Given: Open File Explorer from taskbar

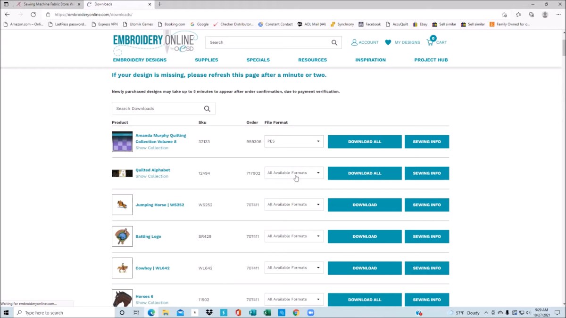Looking at the screenshot, I should coord(166,312).
